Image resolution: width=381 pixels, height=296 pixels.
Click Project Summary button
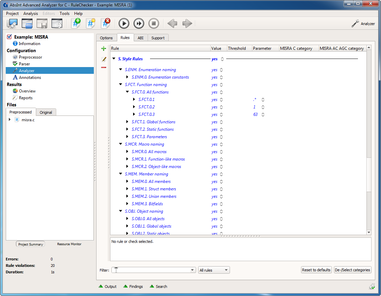pyautogui.click(x=30, y=244)
